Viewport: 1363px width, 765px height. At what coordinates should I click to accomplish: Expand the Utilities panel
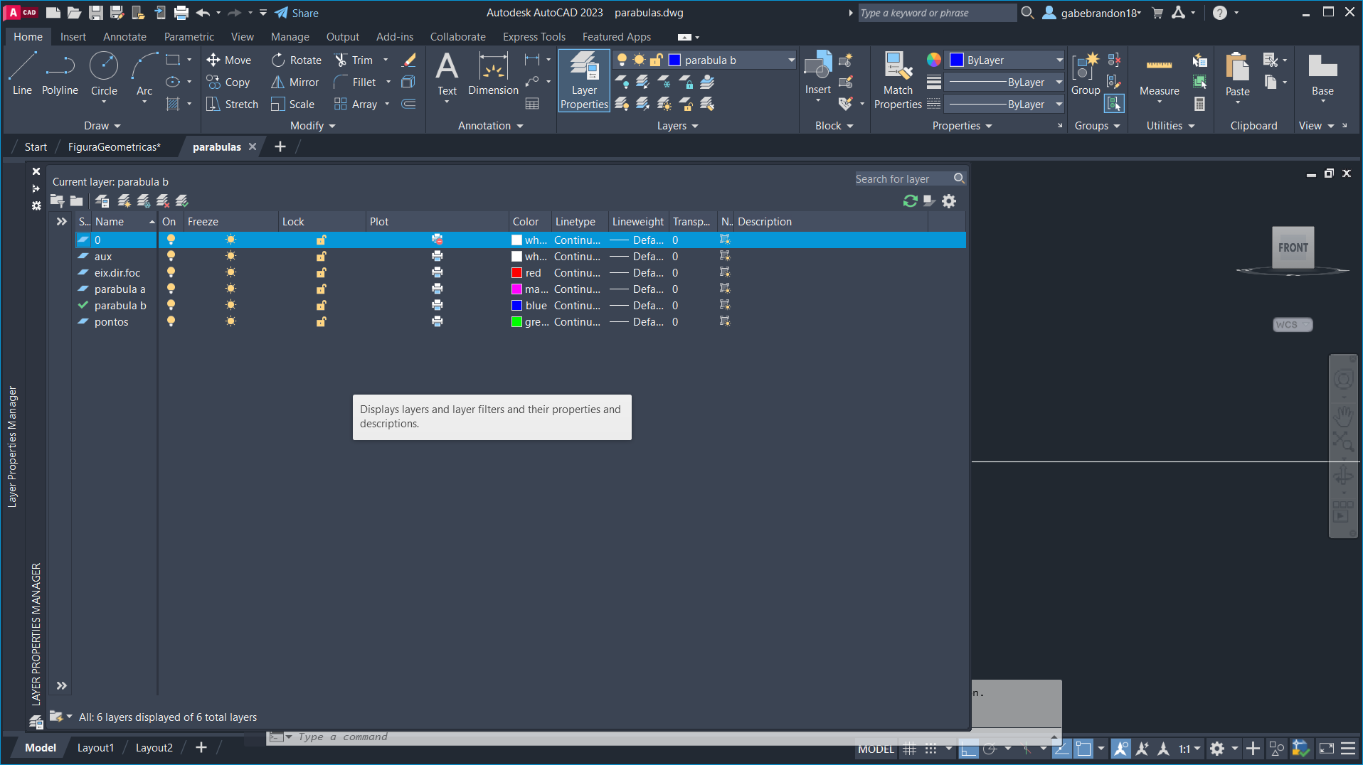[x=1170, y=126]
